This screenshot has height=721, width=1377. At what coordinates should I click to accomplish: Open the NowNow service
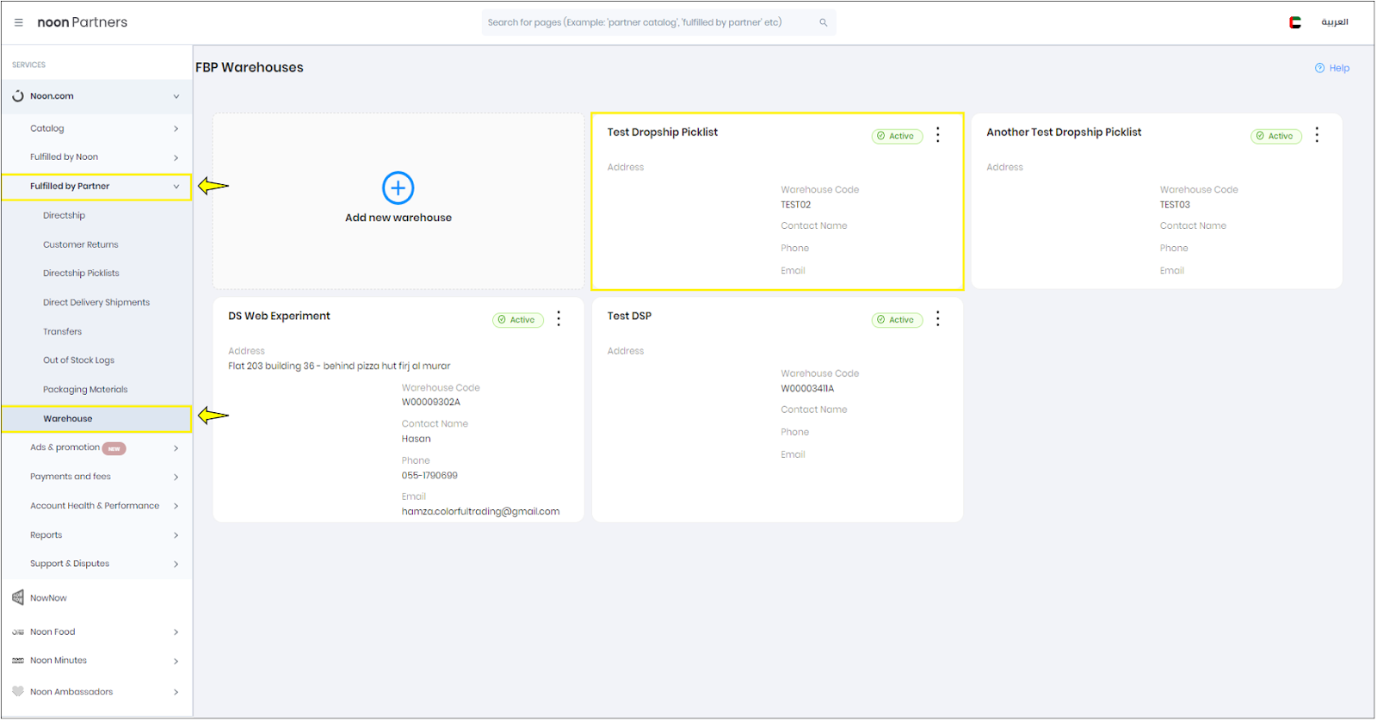(48, 598)
